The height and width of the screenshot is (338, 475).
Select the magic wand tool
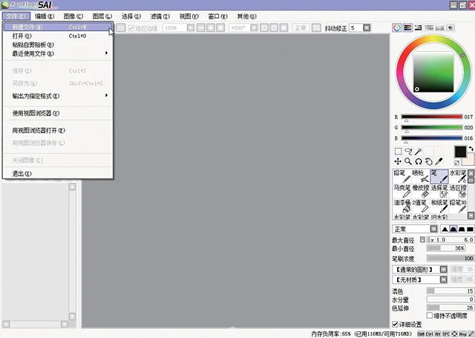pyautogui.click(x=419, y=150)
